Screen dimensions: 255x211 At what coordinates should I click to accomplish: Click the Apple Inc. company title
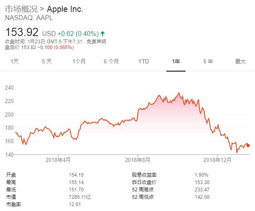[x=65, y=9]
